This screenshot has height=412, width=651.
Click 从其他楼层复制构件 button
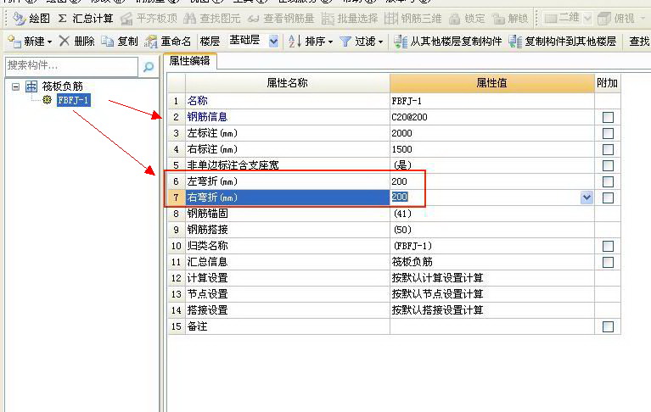point(448,42)
